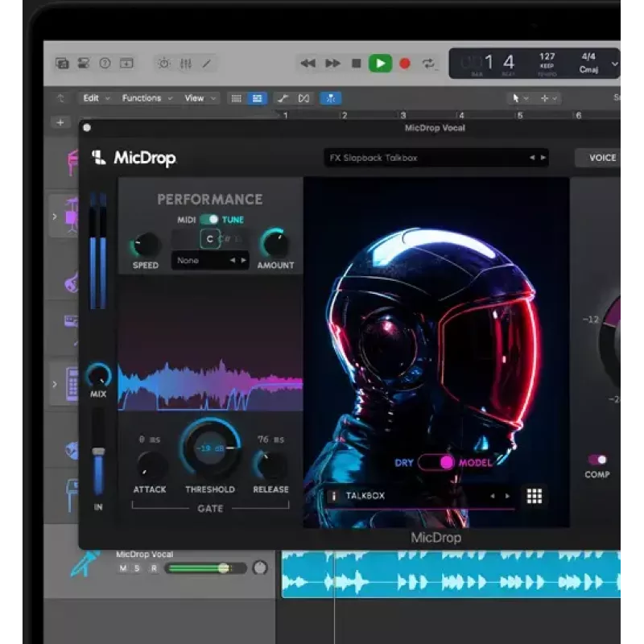
Task: Step to next scale next to None
Action: pyautogui.click(x=244, y=260)
